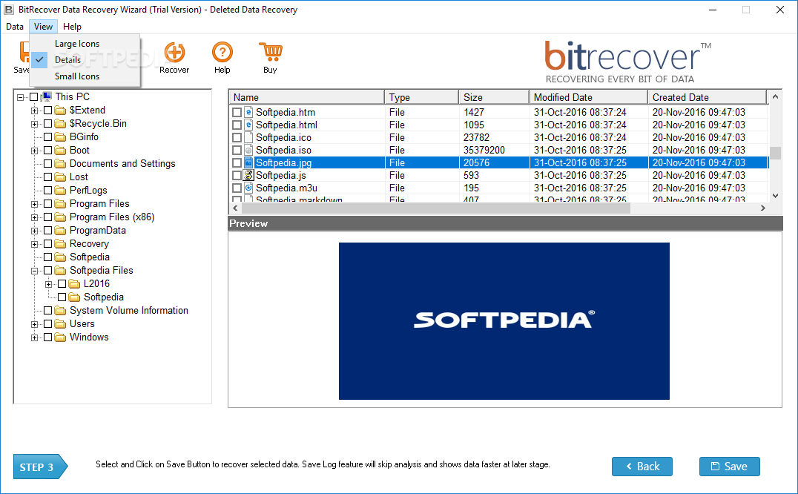Click the Recover toolbar icon
Viewport: 798px width, 494px height.
[x=174, y=53]
